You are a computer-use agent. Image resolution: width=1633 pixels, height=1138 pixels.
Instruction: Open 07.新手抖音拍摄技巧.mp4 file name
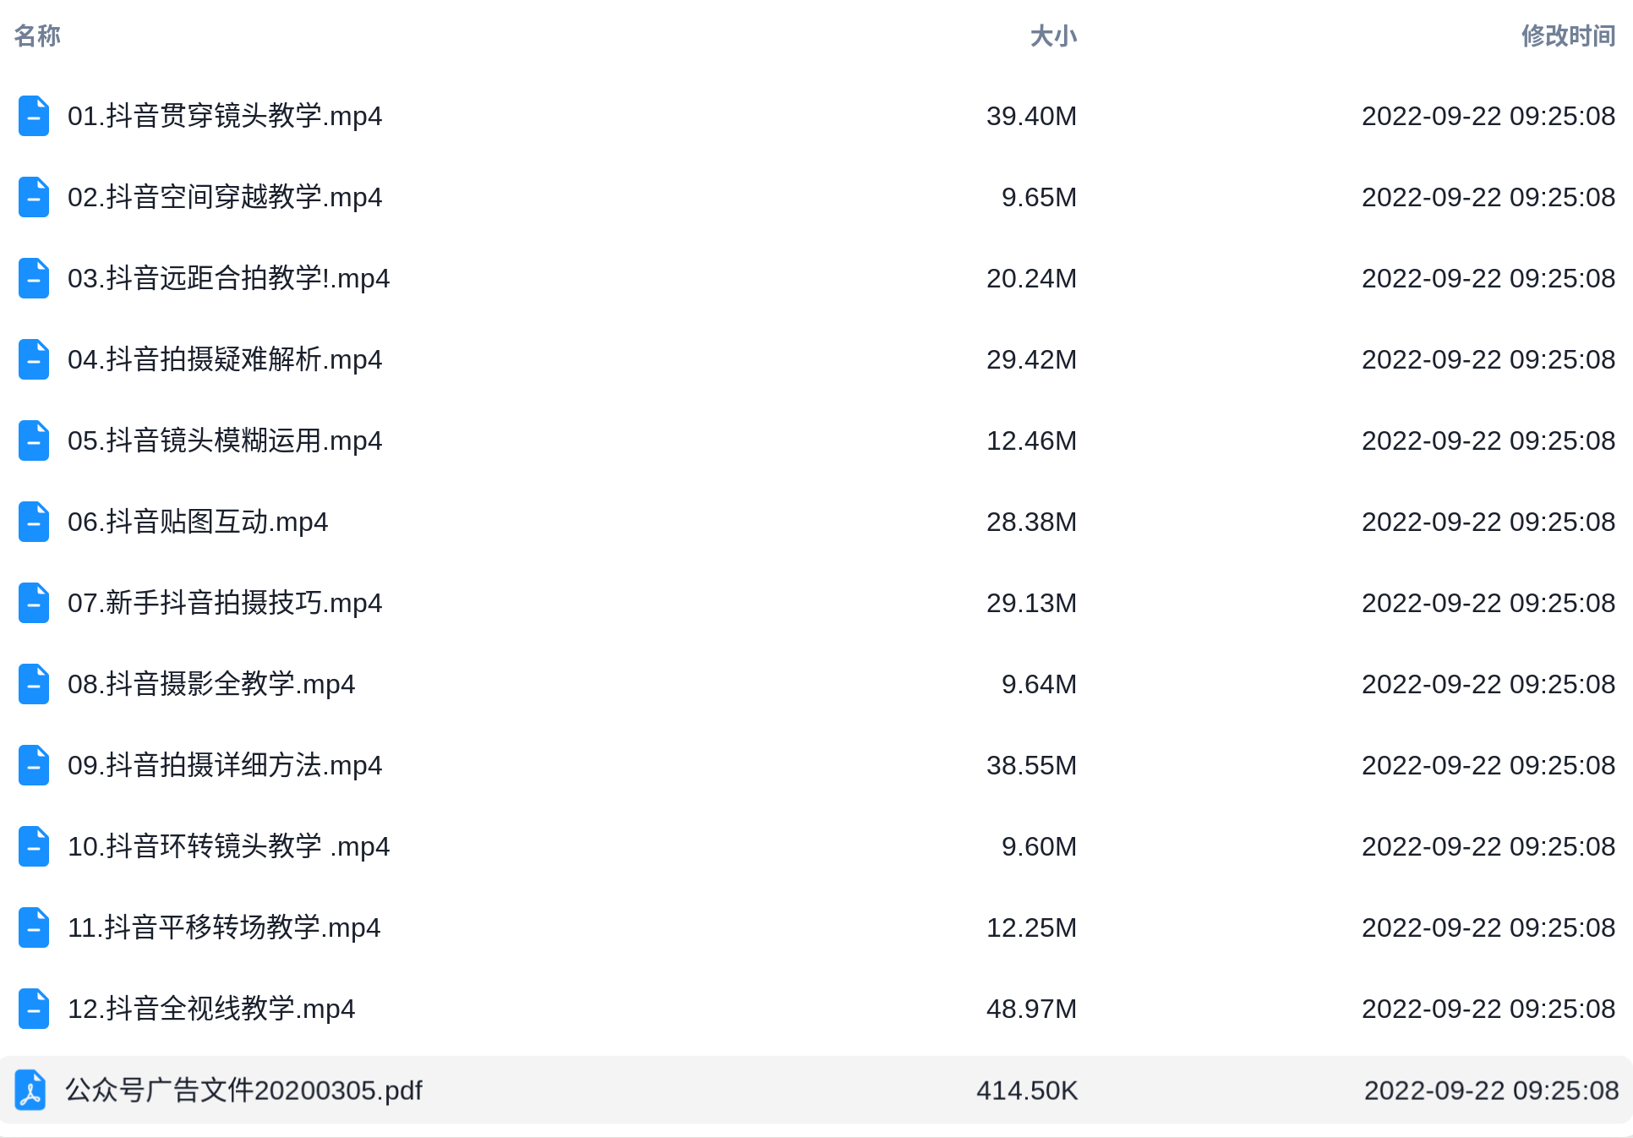(225, 603)
